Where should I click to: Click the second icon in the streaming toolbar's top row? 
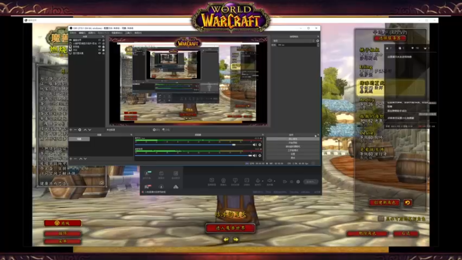161,174
